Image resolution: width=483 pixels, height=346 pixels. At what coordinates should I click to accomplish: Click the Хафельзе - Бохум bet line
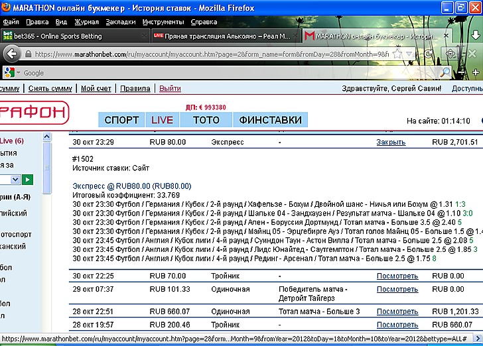pos(269,204)
